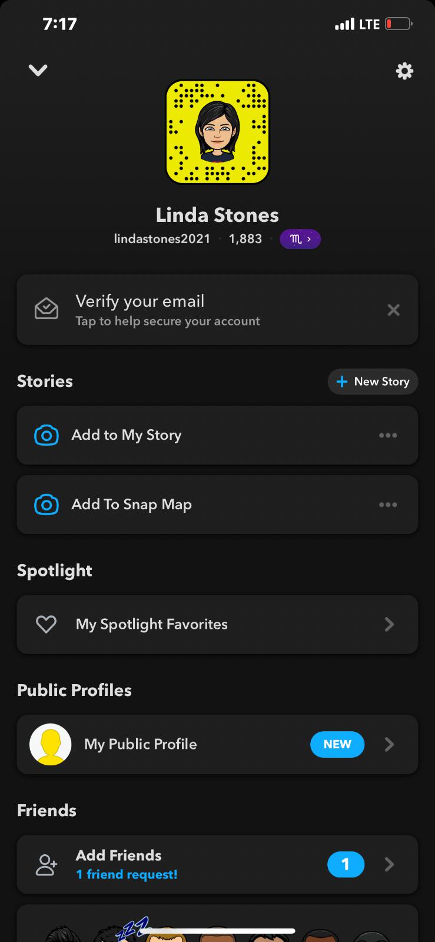
Task: Open the 1 friend request link
Action: (127, 875)
